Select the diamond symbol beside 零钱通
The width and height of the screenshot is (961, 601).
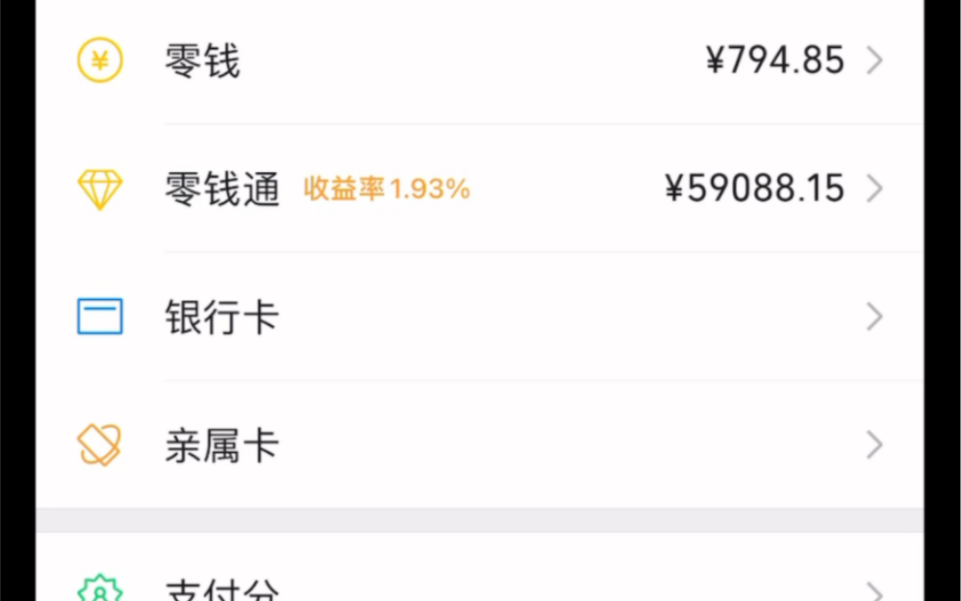tap(99, 188)
